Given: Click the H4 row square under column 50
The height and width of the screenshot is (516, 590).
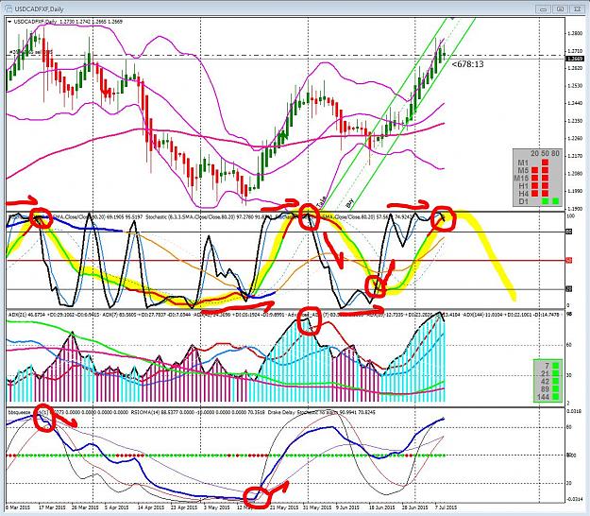Looking at the screenshot, I should [x=545, y=193].
